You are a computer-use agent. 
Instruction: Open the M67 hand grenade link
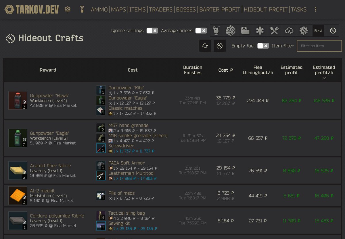(x=129, y=125)
